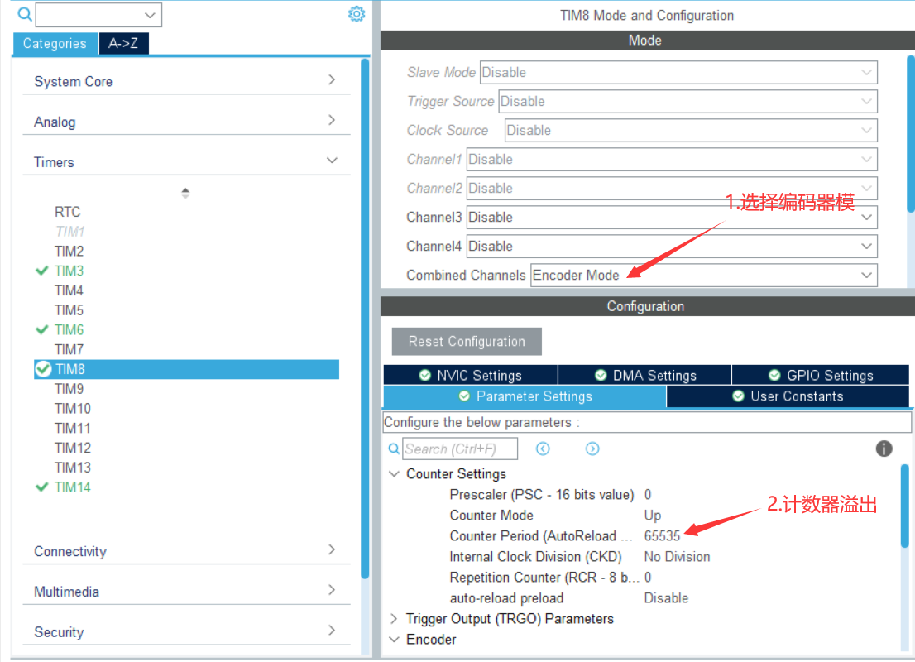Switch to the A->Z tab
This screenshot has height=662, width=915.
coord(123,43)
